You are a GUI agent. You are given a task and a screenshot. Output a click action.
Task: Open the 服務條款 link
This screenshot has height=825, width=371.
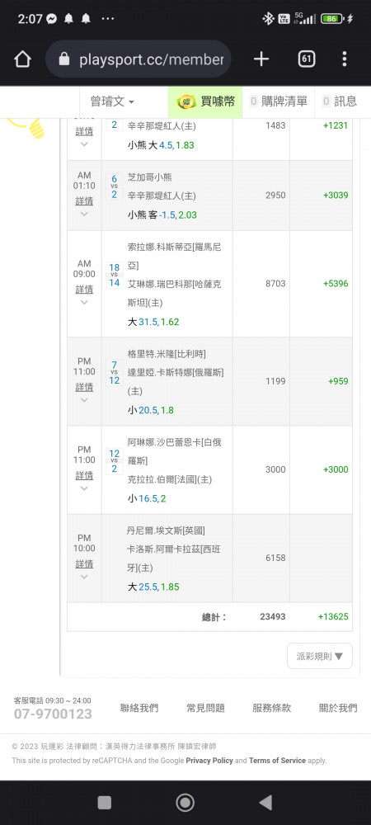272,708
